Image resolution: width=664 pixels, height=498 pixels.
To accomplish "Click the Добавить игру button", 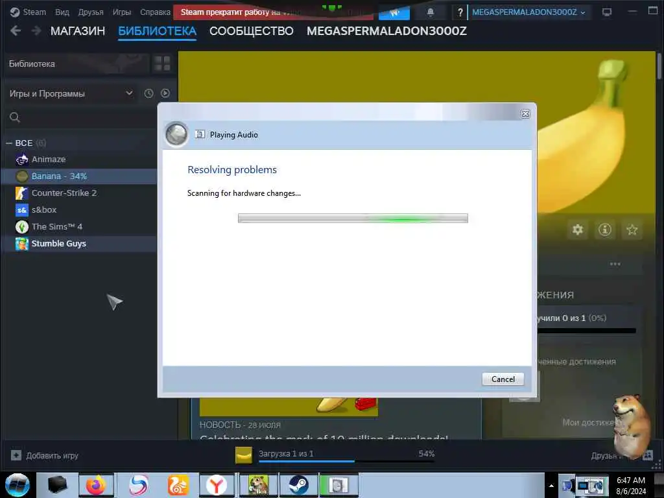I will 45,456.
